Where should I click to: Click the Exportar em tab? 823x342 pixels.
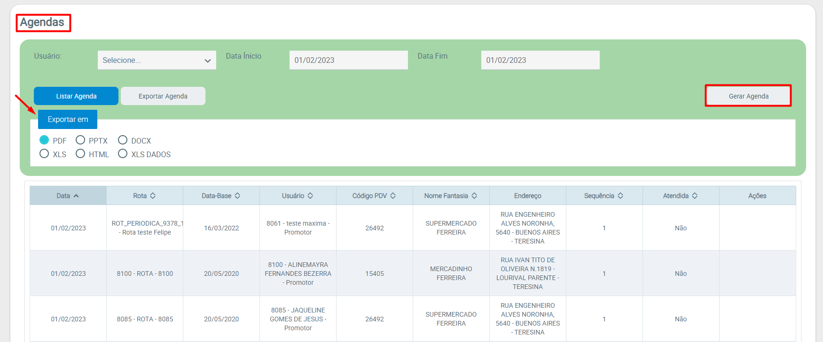tap(68, 120)
